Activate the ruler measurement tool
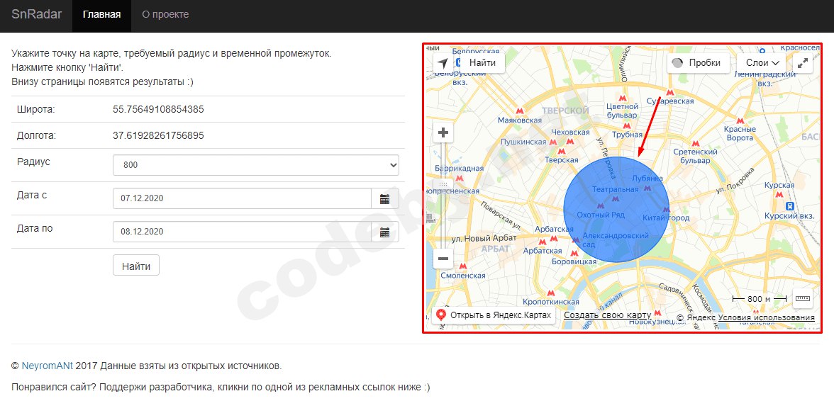Viewport: 834px width, 418px height. click(x=802, y=298)
